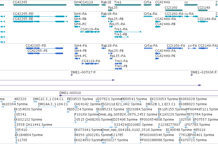Select the CG4119-RA transcript

(90, 32)
